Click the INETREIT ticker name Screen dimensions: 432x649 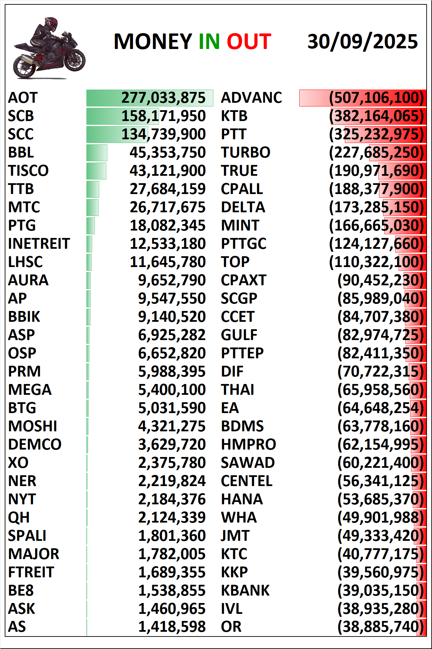(x=39, y=244)
